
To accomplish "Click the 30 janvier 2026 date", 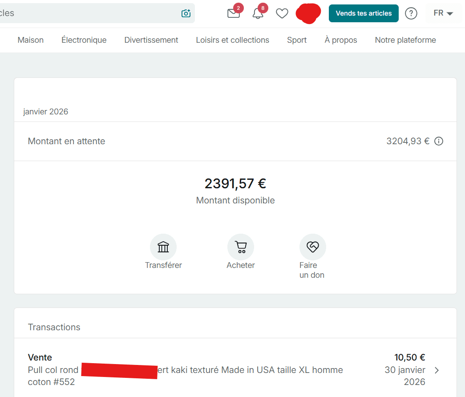I will click(x=405, y=376).
